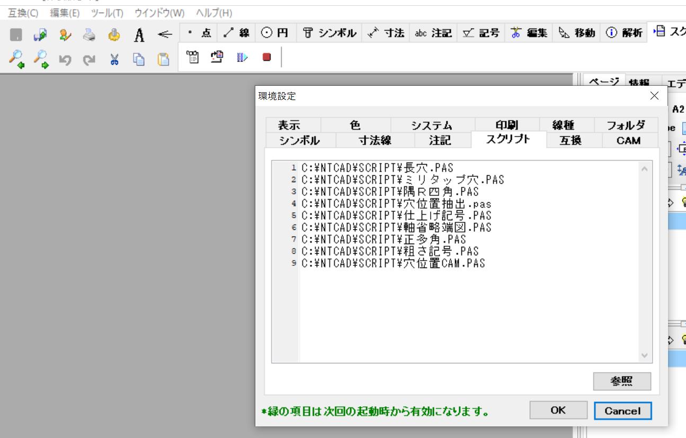Switch to the 互換 settings tab

click(574, 140)
